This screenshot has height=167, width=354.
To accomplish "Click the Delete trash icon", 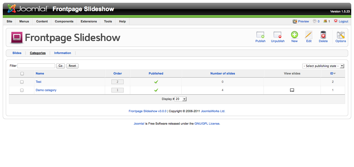I will (323, 35).
